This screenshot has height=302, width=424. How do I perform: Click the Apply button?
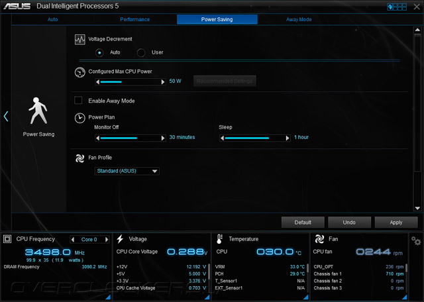[x=396, y=223]
